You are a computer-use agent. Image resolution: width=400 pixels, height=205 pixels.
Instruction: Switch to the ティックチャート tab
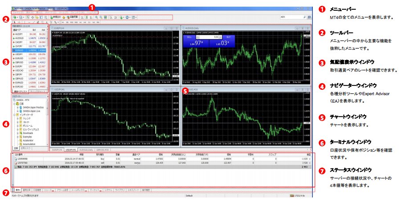point(37,91)
